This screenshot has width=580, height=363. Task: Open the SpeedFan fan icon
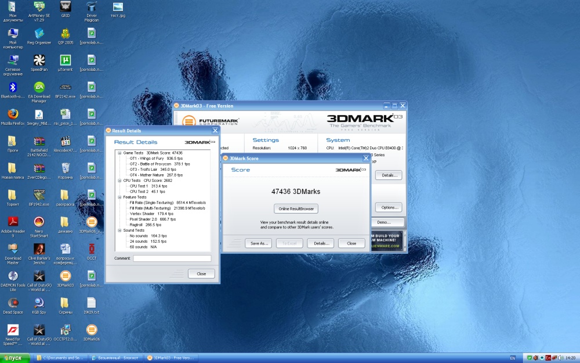(x=39, y=63)
